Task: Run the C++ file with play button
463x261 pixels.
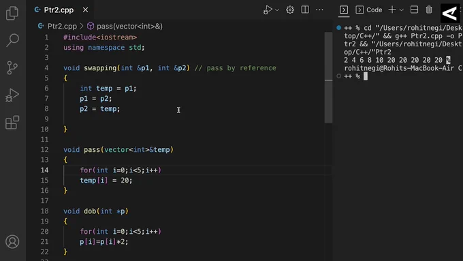Action: coord(268,10)
